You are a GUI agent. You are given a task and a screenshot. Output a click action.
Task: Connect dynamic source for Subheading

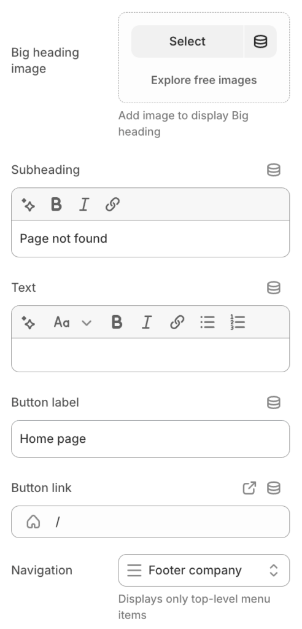(274, 170)
